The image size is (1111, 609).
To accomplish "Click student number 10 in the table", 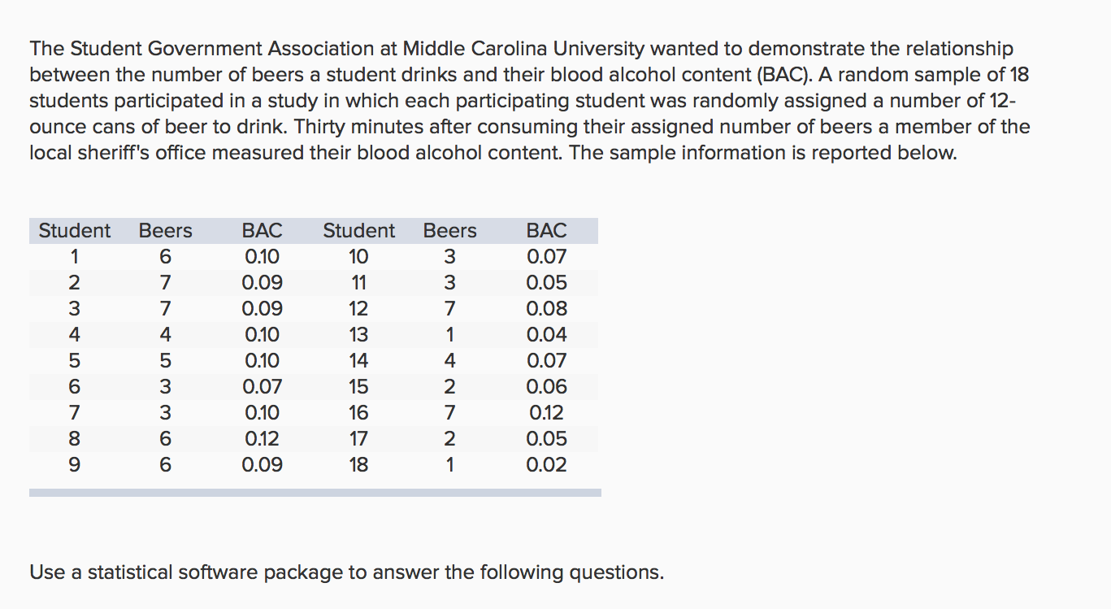I will coord(358,257).
